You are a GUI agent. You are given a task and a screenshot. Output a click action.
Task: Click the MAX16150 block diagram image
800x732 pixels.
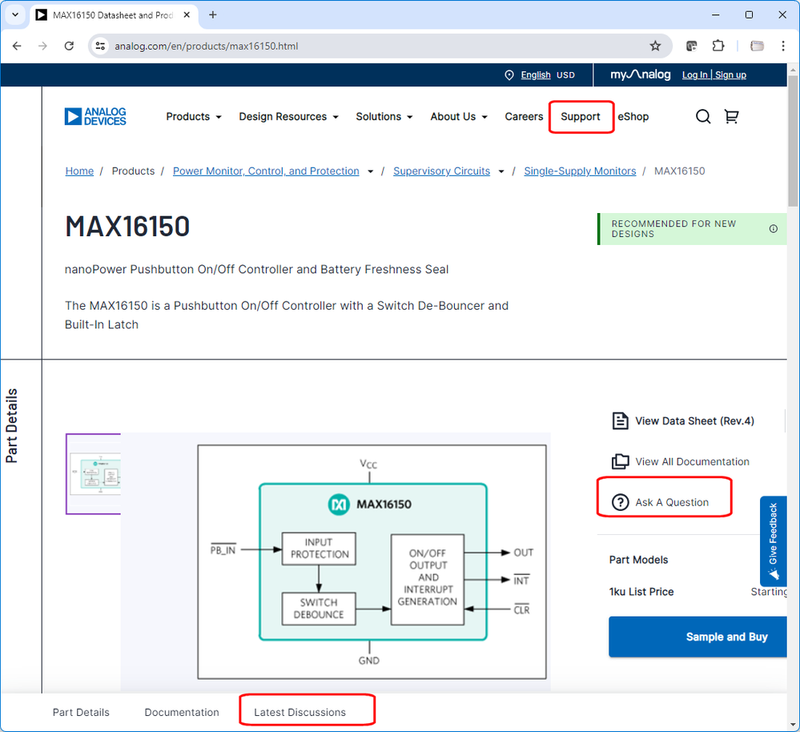372,561
